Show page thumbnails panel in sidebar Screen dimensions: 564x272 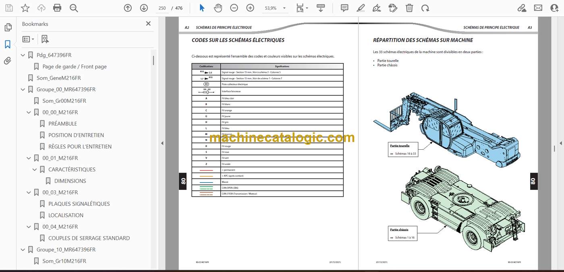click(8, 27)
